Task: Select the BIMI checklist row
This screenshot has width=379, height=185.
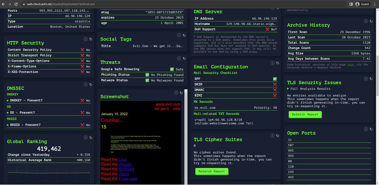Action: click(236, 95)
